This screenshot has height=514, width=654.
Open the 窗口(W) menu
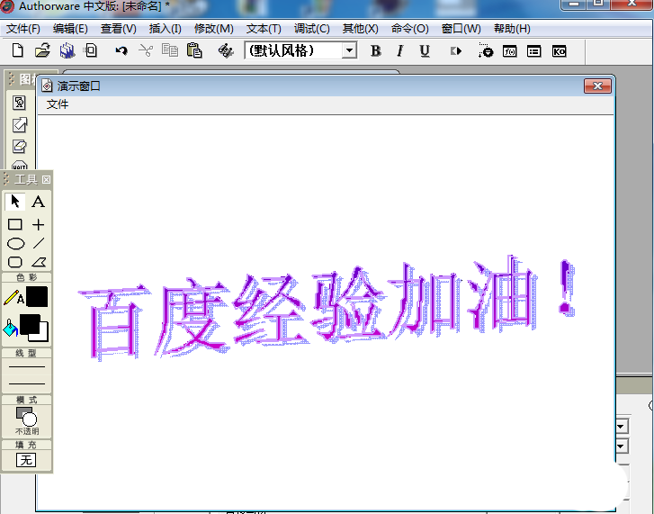(x=461, y=29)
